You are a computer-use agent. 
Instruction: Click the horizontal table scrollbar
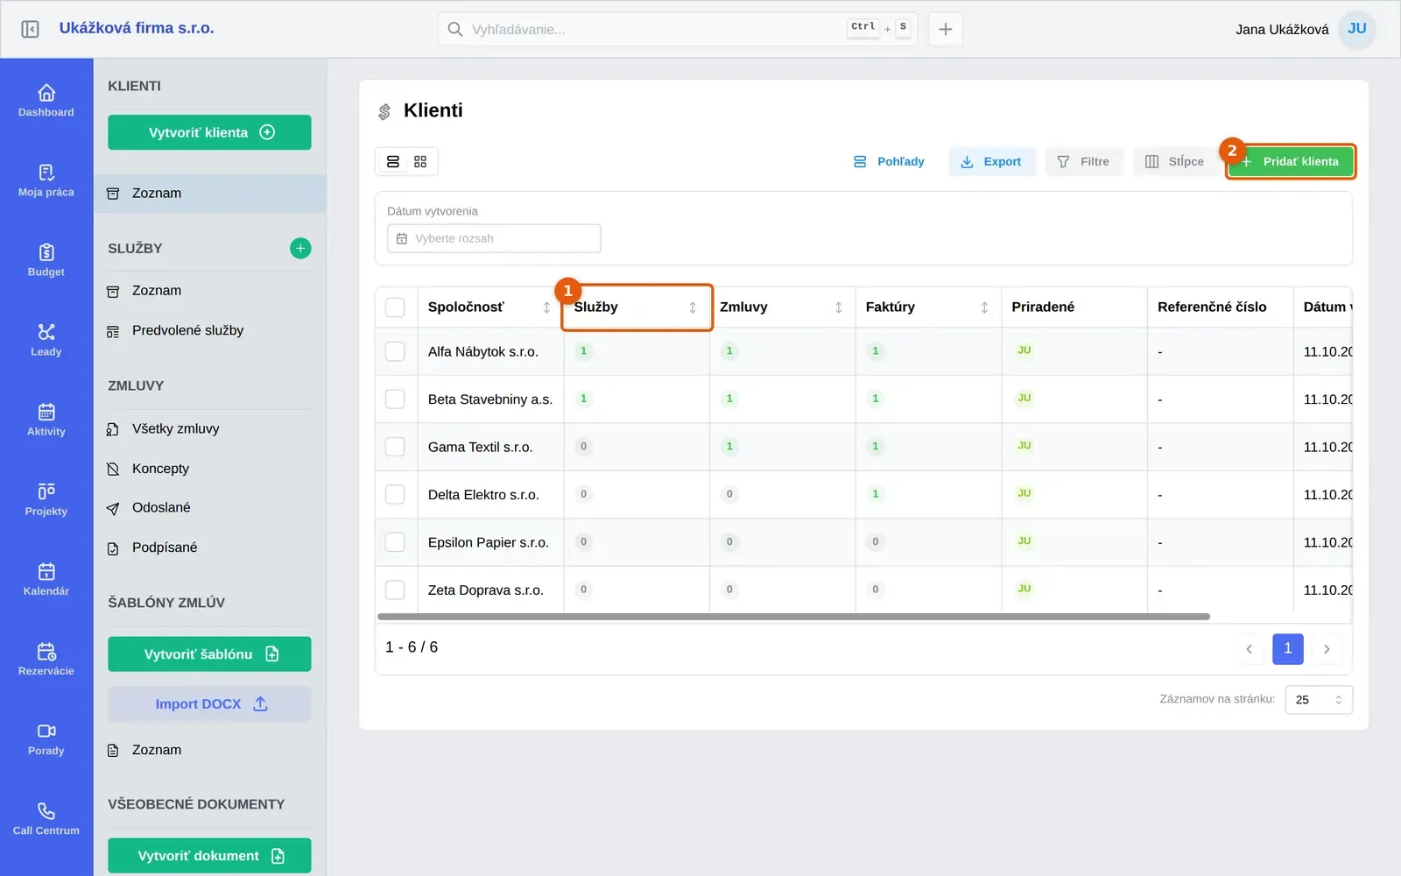tap(793, 617)
